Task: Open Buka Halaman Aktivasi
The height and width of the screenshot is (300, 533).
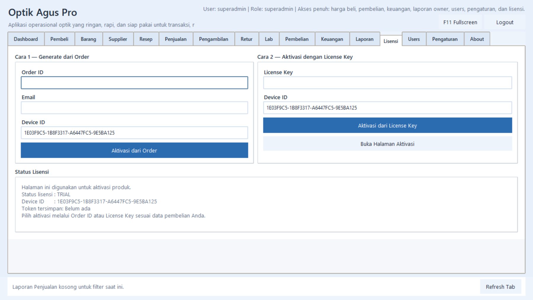Action: (387, 144)
